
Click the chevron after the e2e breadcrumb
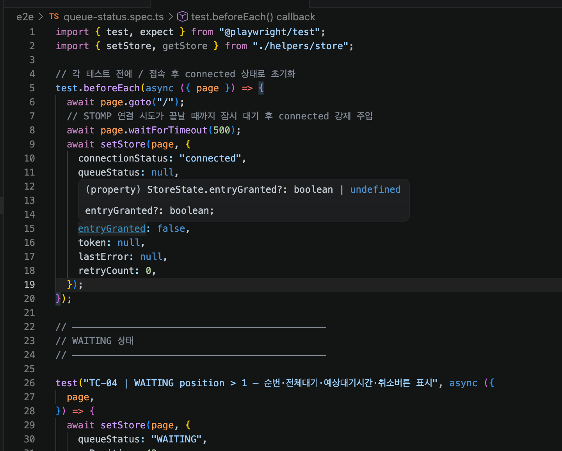coord(41,17)
